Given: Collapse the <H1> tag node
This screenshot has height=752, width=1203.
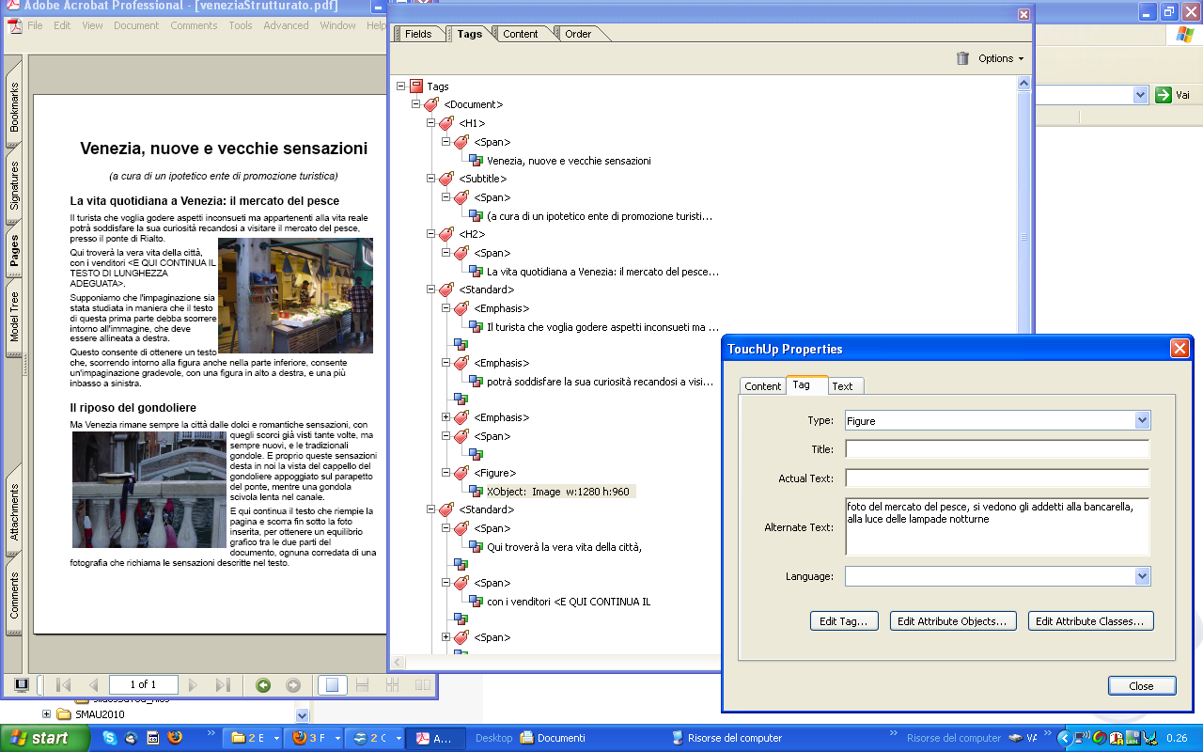Looking at the screenshot, I should pyautogui.click(x=431, y=123).
